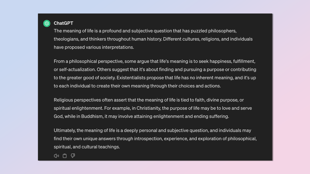This screenshot has width=310, height=174.
Task: Tap the green OpenAI swirl icon
Action: (46, 23)
